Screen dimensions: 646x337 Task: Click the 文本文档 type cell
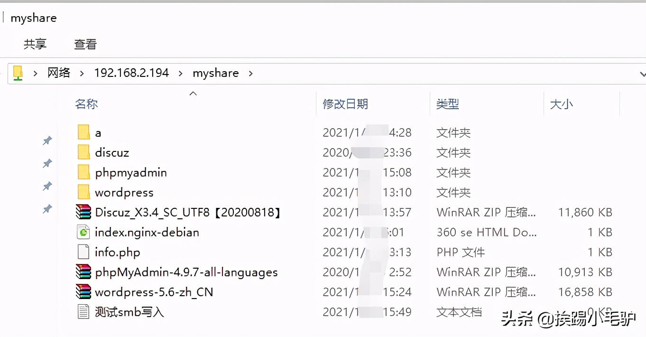point(459,312)
